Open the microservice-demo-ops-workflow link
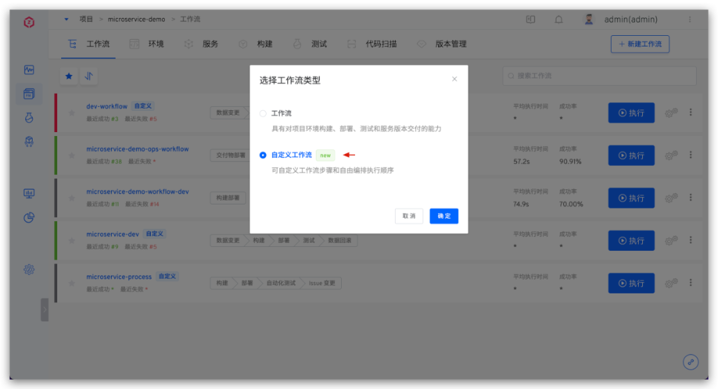This screenshot has width=718, height=389. click(x=138, y=149)
